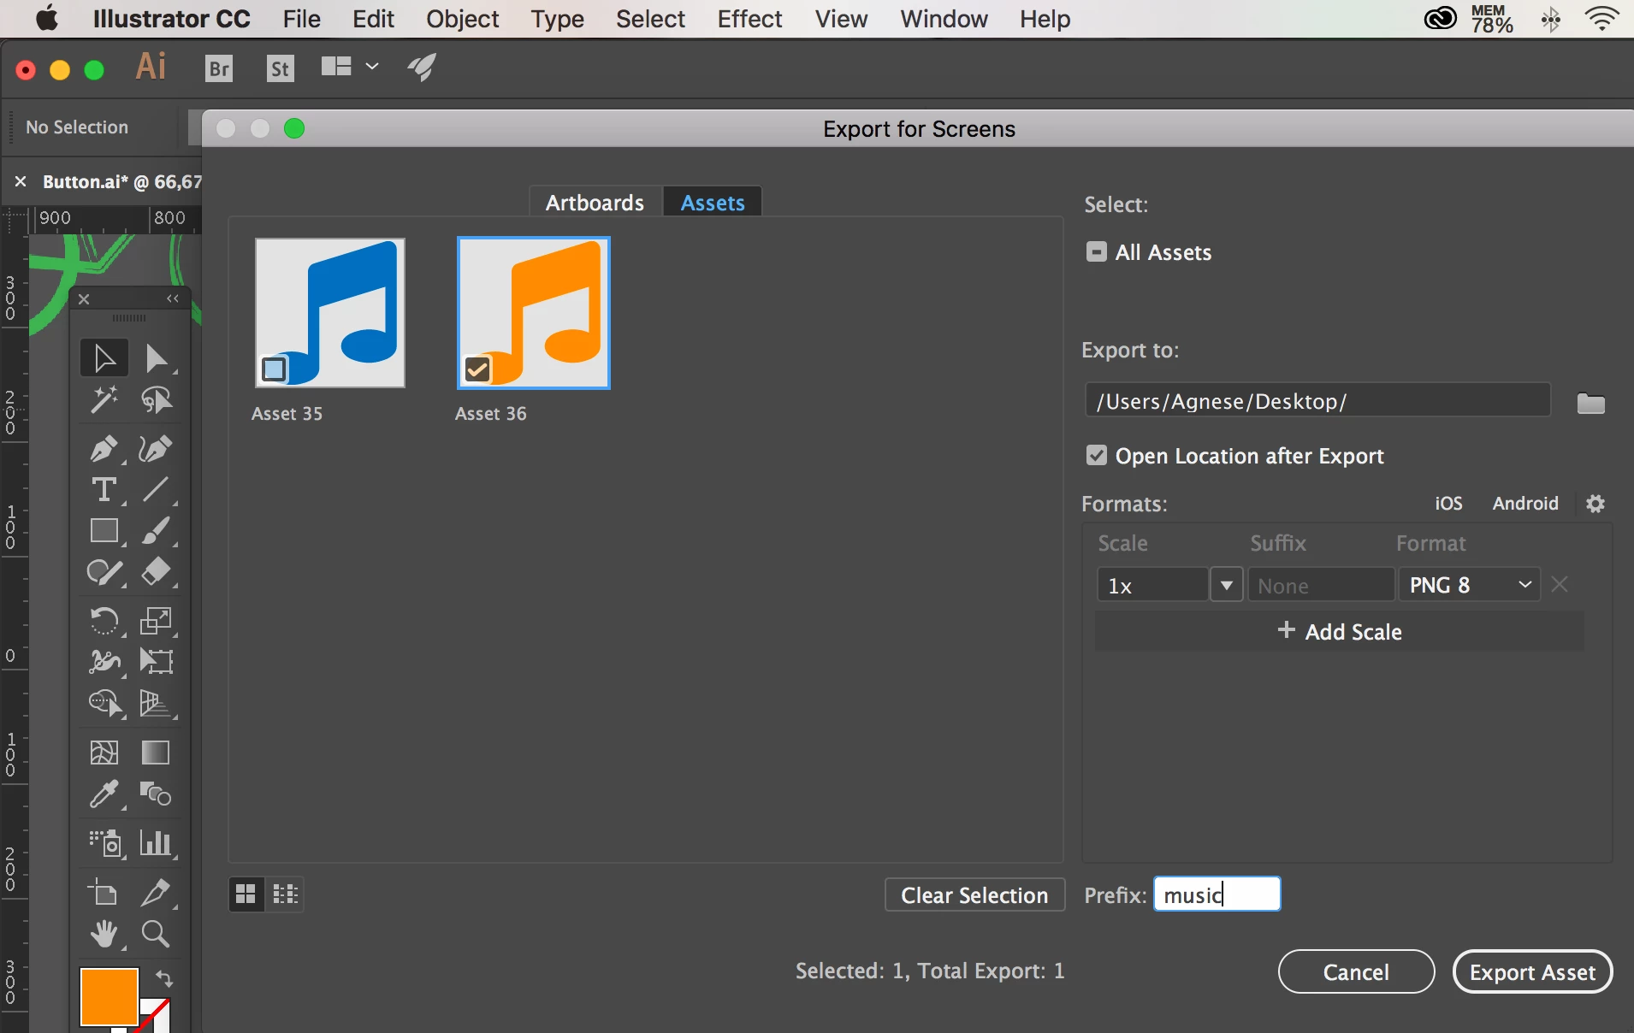Image resolution: width=1634 pixels, height=1033 pixels.
Task: Open export format settings gear
Action: pyautogui.click(x=1596, y=504)
